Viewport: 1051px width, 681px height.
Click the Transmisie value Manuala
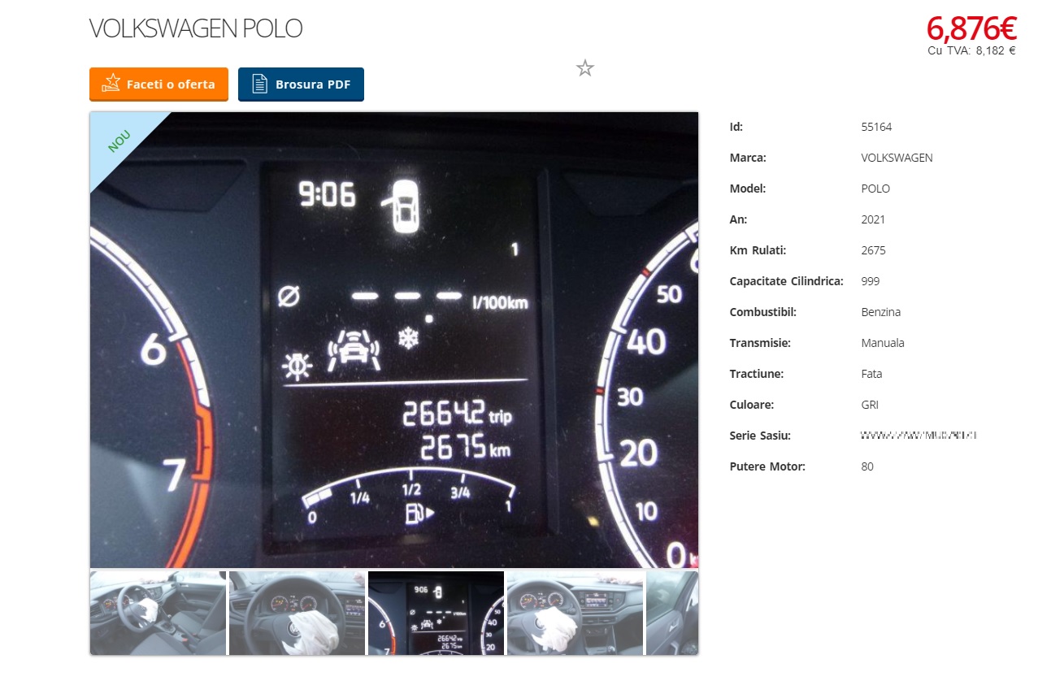883,343
